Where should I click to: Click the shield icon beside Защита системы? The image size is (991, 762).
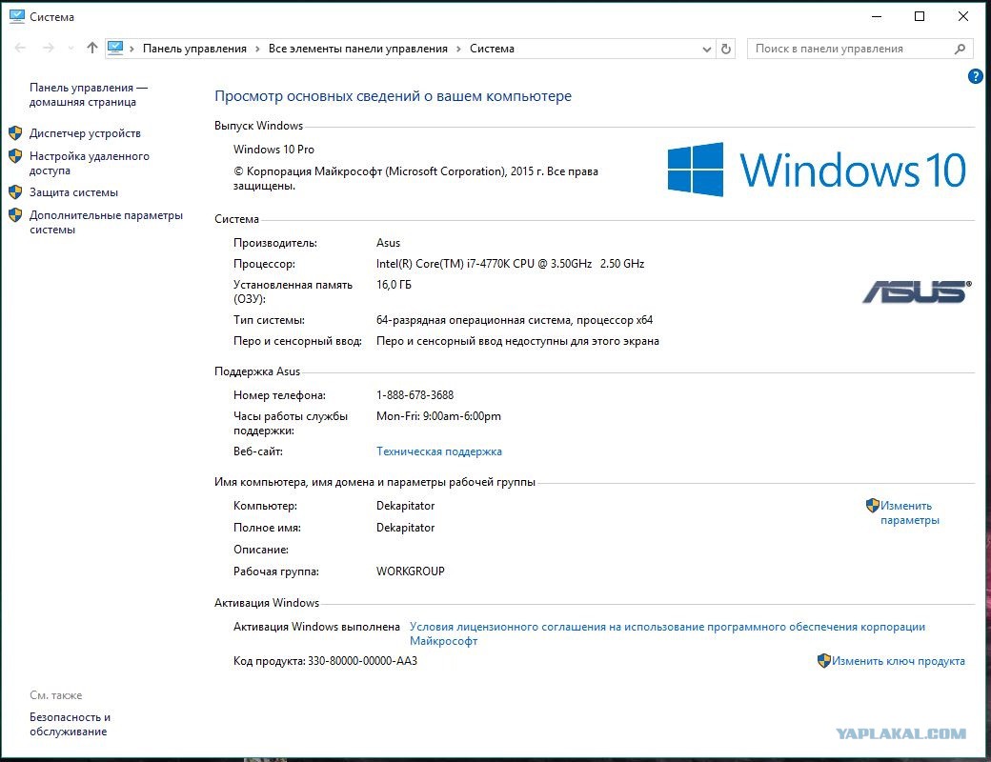[16, 191]
